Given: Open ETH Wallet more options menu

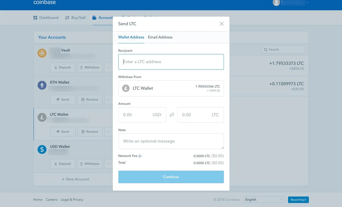Looking at the screenshot, I should pos(109,99).
